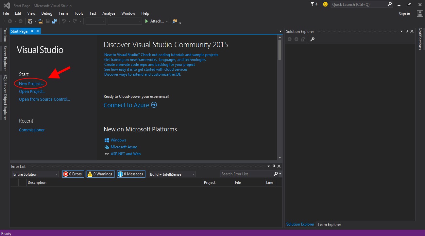Click the feedback smiley face icon
Image resolution: width=425 pixels, height=236 pixels.
click(x=325, y=4)
